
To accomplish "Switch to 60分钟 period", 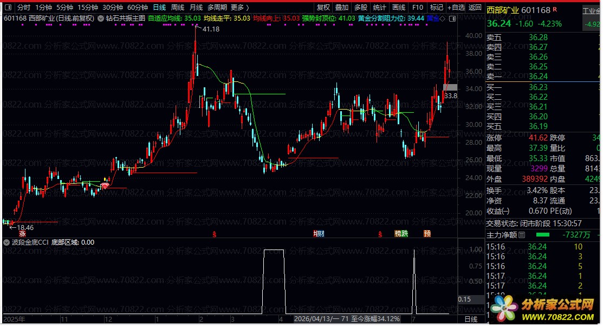I will pyautogui.click(x=138, y=7).
